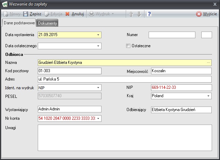The height and width of the screenshot is (160, 220).
Task: Click the Anuluj red cancel icon
Action: [x=68, y=14]
